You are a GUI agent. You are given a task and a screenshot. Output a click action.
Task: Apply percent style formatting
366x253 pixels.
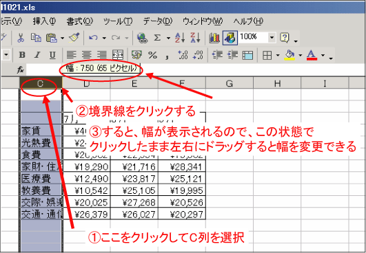pos(152,55)
